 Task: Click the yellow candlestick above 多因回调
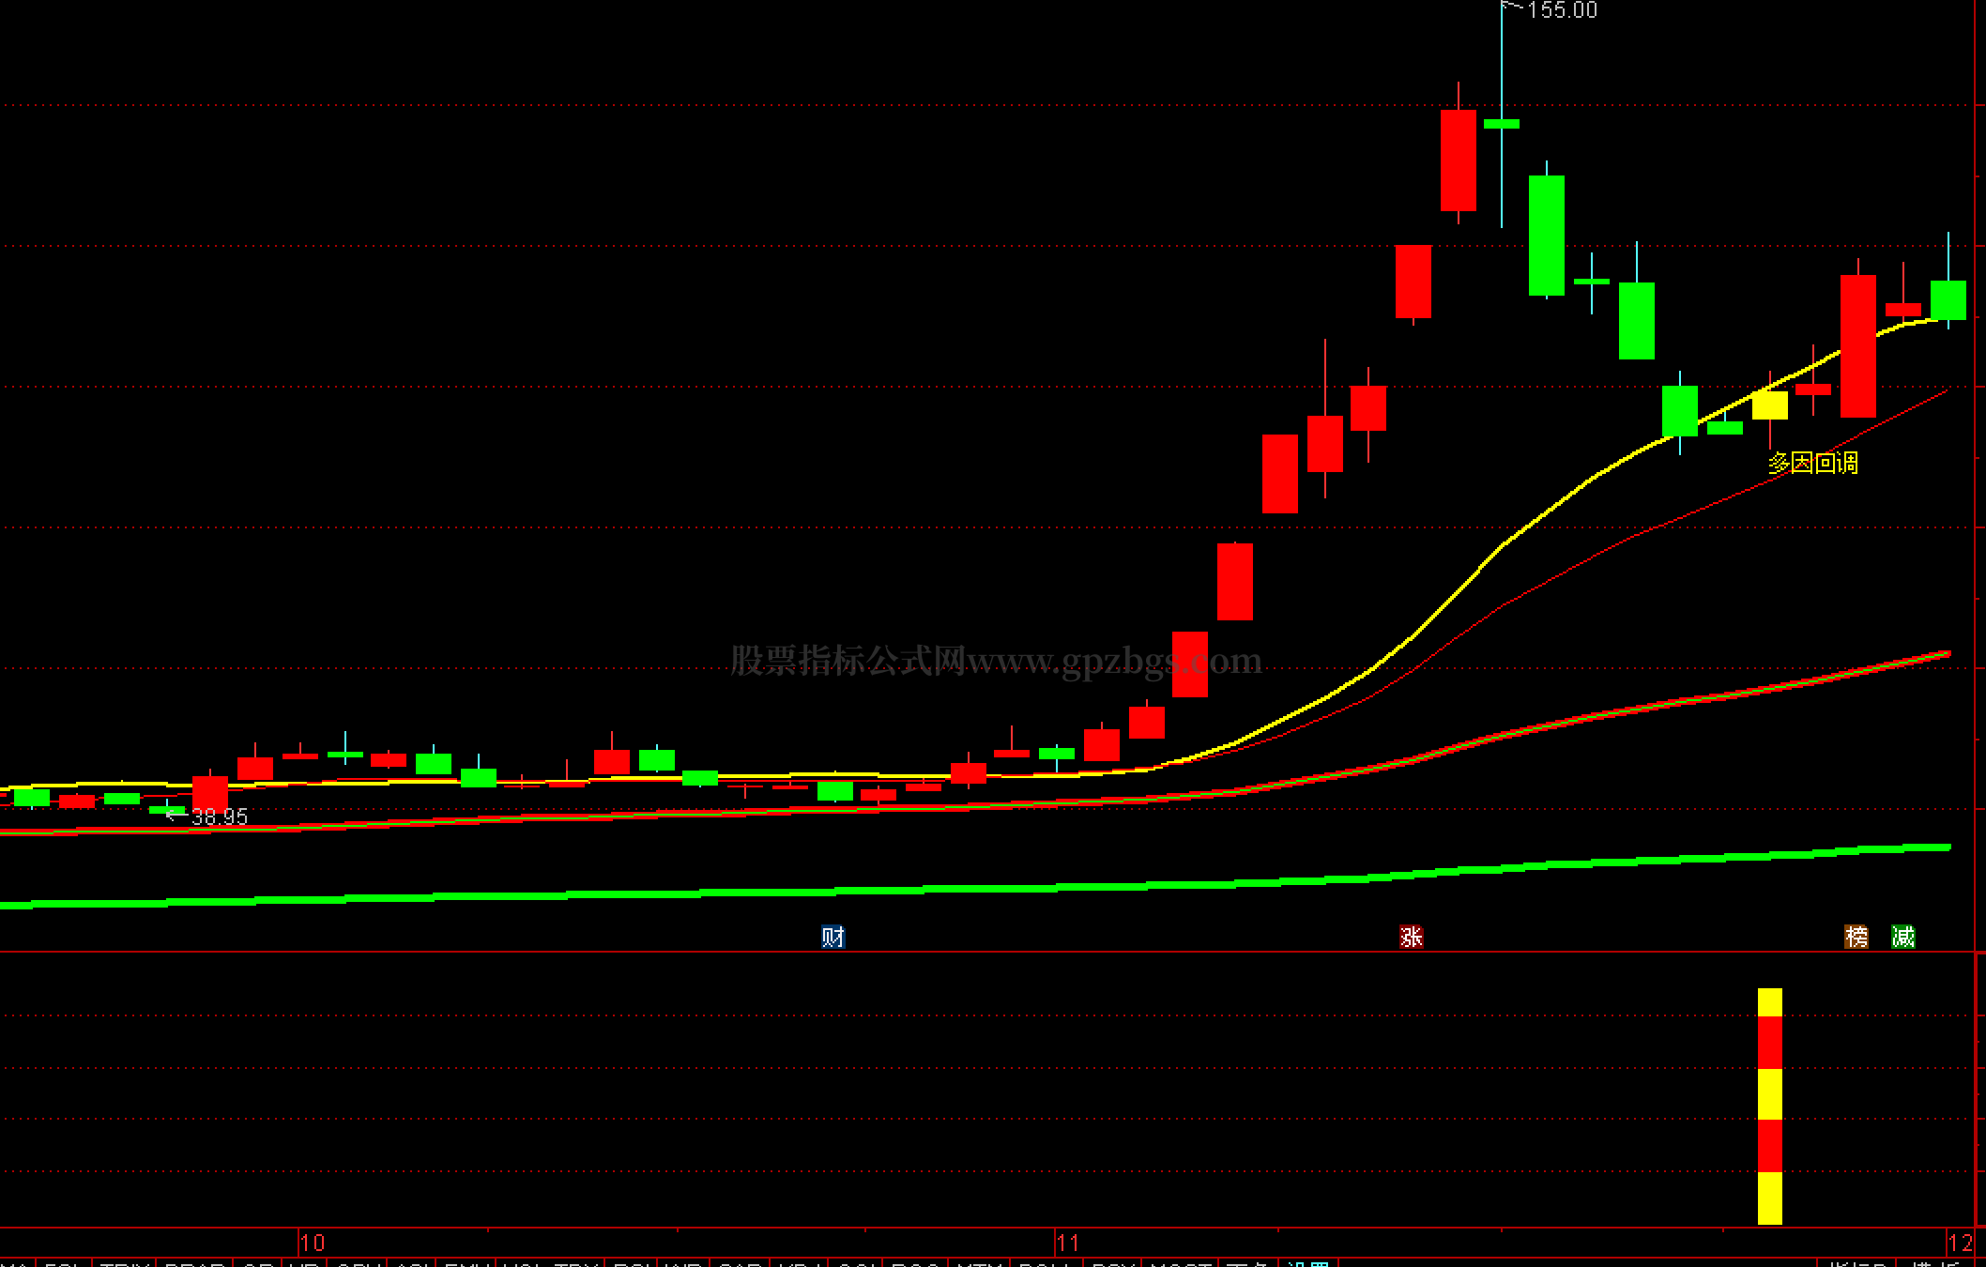point(1769,405)
